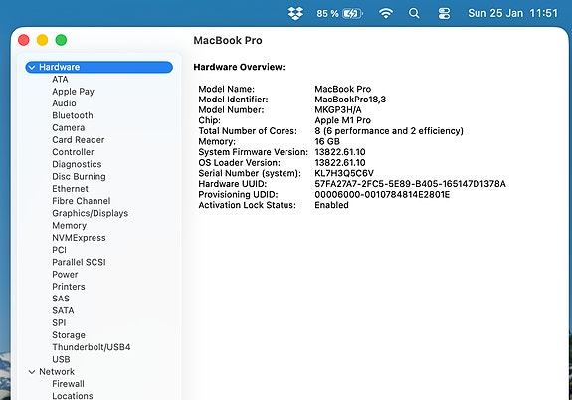The height and width of the screenshot is (400, 572).
Task: Open Thunderbolt/USB4 hardware entry
Action: [92, 347]
